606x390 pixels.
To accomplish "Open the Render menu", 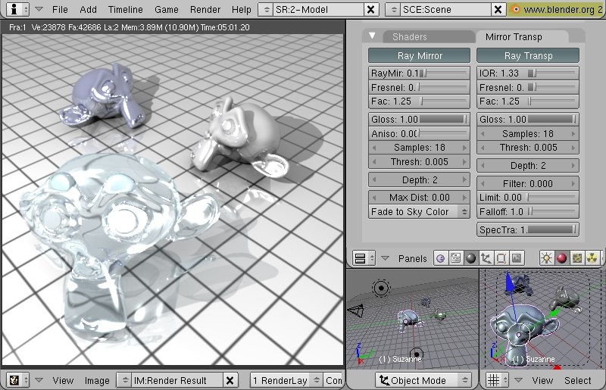I will tap(205, 9).
